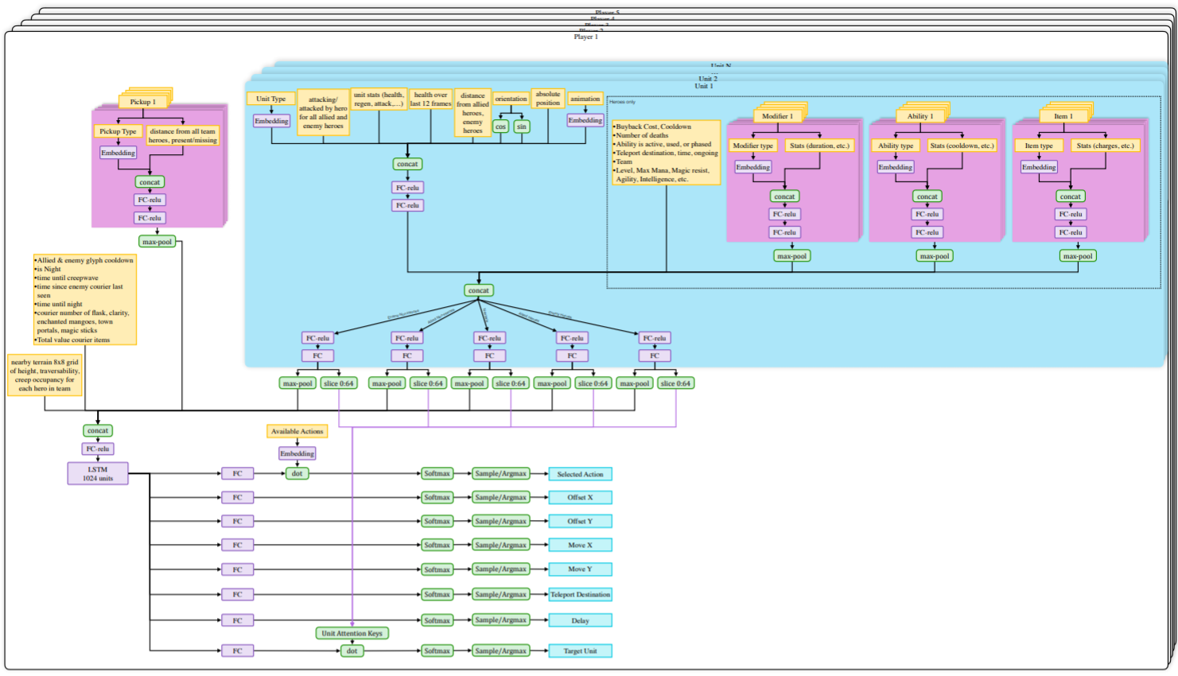Screen dimensions: 1178x676
Task: Click the Item type box
Action: [x=1038, y=146]
